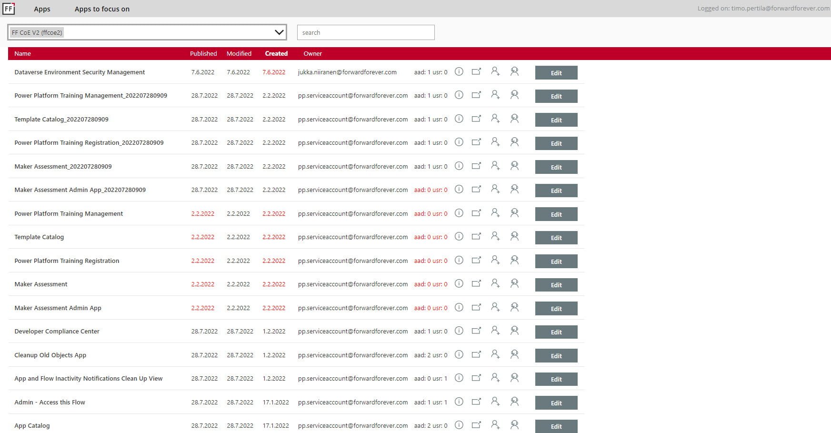This screenshot has height=433, width=831.
Task: Add user icon for Maker Assessment row
Action: 495,283
